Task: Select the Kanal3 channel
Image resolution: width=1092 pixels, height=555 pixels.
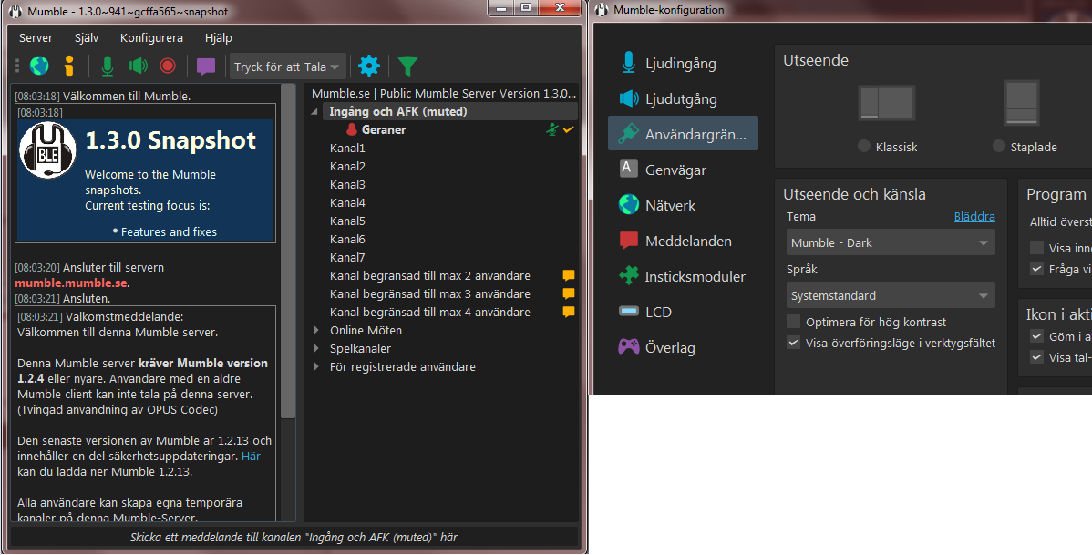Action: pyautogui.click(x=347, y=184)
